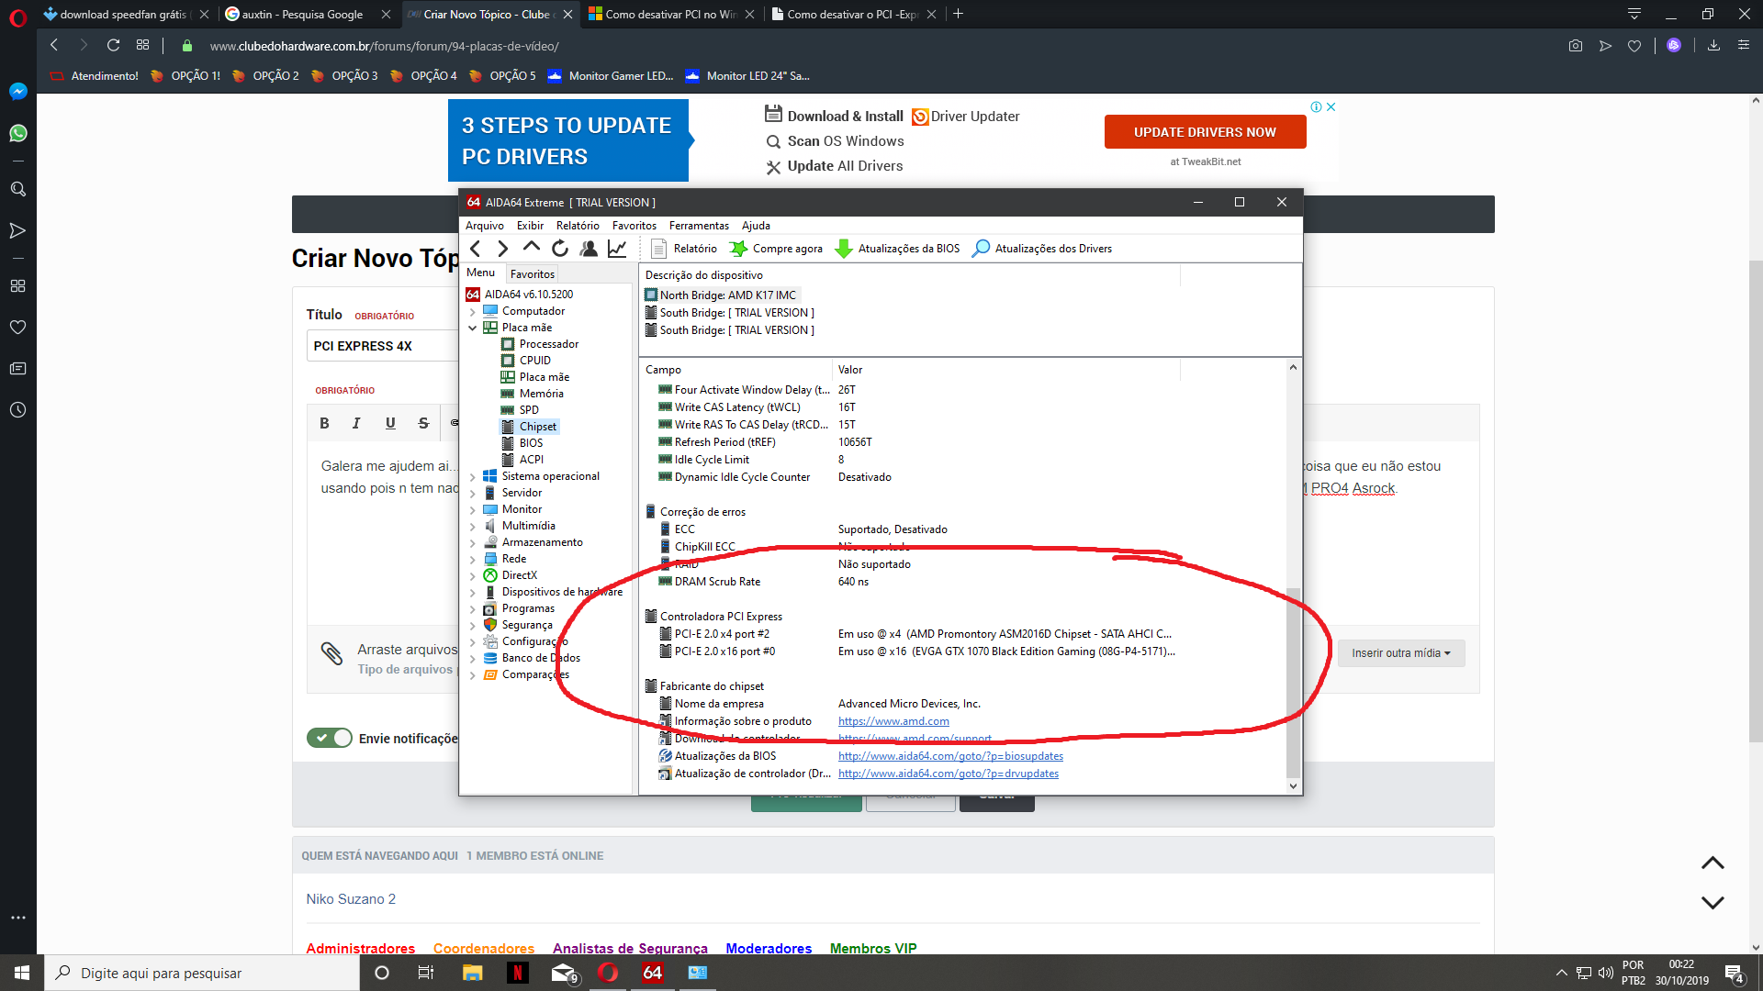Go back with AIDA64 toolbar back arrow
Screen dimensions: 1763x991
tap(476, 249)
